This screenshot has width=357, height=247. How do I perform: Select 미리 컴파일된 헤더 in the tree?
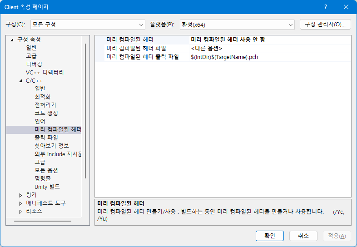[58, 129]
